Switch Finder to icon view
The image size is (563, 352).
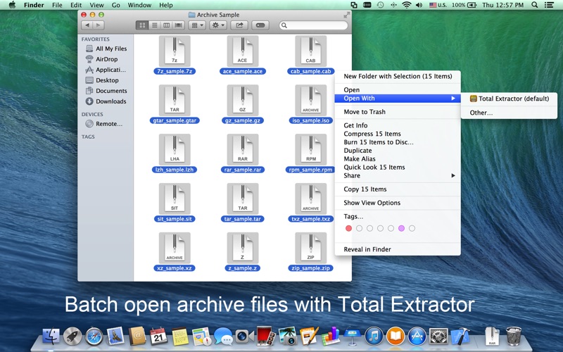pos(142,25)
